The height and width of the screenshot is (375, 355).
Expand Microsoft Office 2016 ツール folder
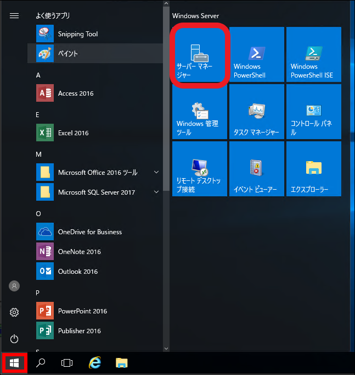point(156,173)
